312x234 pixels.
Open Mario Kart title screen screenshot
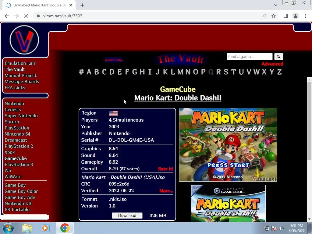click(228, 145)
